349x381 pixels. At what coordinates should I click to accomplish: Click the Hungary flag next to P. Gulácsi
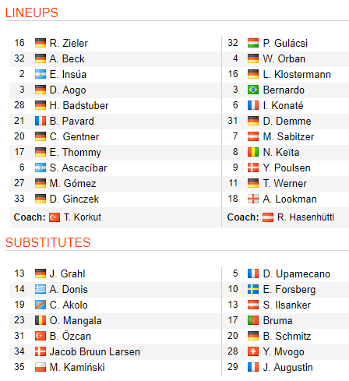point(253,43)
